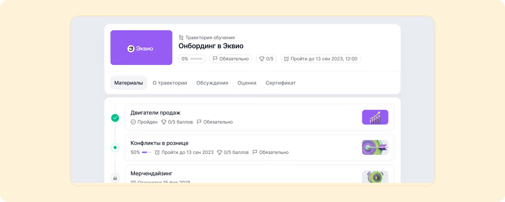Open the Обсуждения tab
Screen dimensions: 505x202
(x=212, y=83)
